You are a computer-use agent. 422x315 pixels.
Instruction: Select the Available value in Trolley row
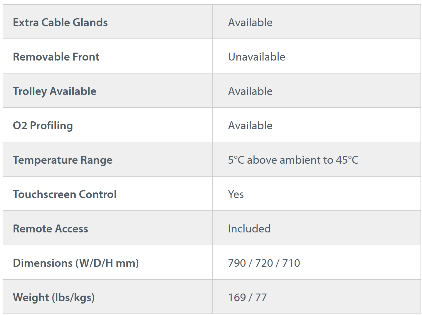(x=250, y=91)
